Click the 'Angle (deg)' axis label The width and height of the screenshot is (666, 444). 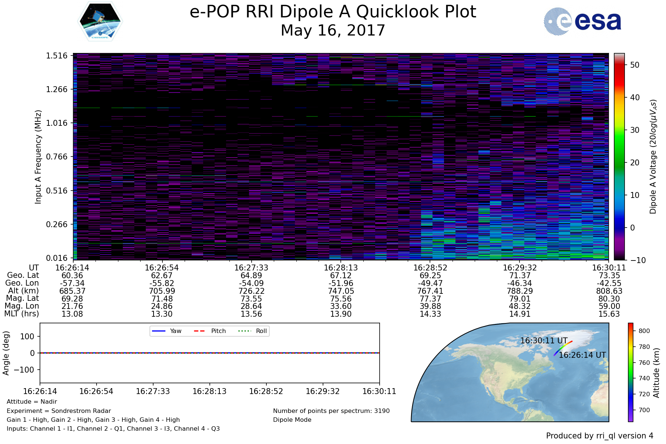6,353
